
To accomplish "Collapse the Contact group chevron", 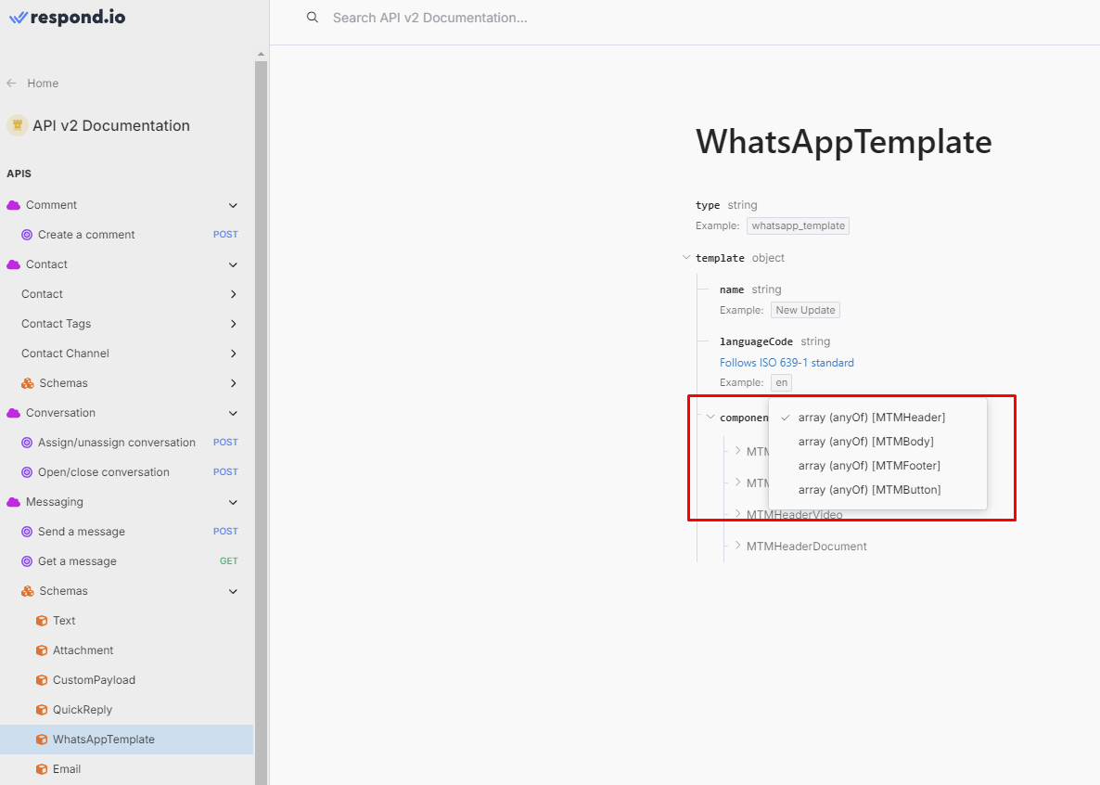I will tap(233, 264).
